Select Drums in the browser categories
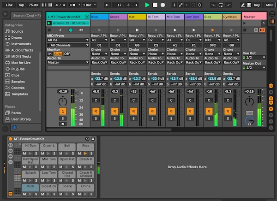The width and height of the screenshot is (277, 201). [16, 37]
